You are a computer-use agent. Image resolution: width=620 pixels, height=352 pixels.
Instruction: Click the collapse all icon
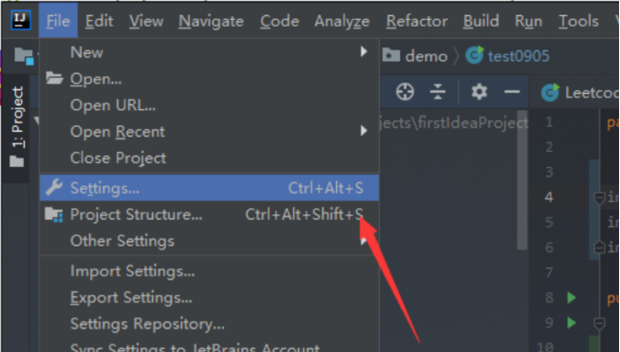pos(438,92)
